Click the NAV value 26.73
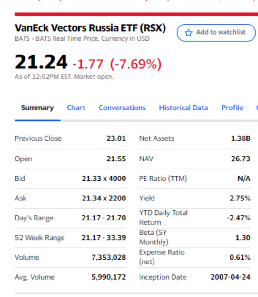The image size is (258, 297). click(x=241, y=159)
